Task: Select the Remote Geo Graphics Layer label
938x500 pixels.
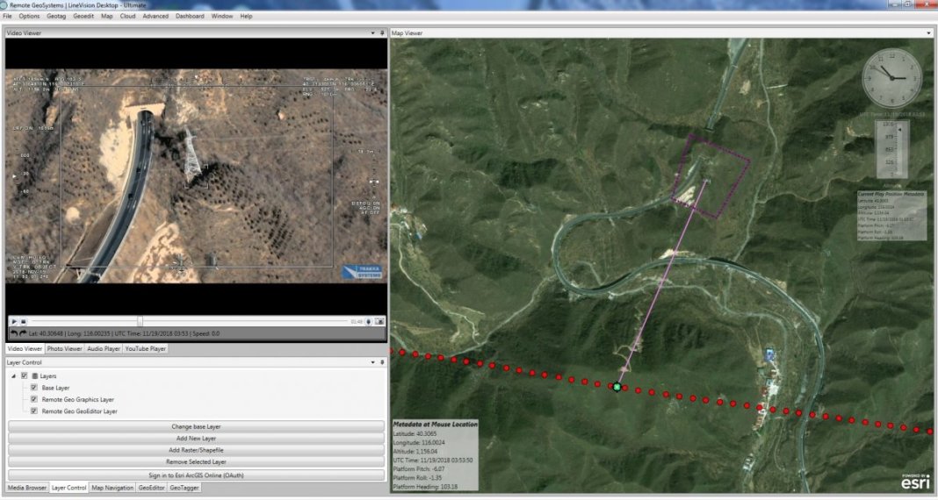Action: click(78, 400)
